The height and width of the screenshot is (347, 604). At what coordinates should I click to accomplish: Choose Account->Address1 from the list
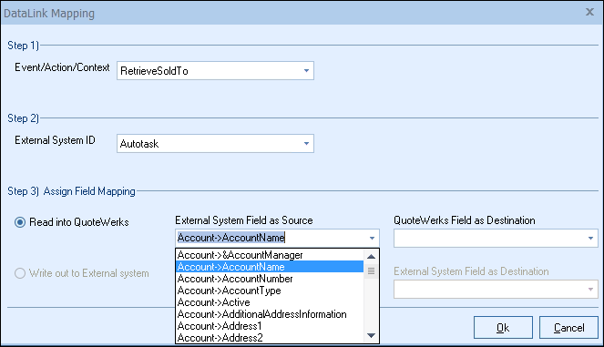click(270, 326)
